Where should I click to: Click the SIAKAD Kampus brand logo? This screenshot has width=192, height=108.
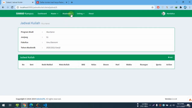point(25,13)
